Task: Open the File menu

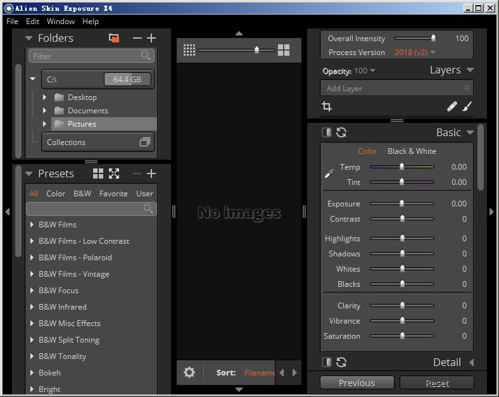Action: coord(12,22)
